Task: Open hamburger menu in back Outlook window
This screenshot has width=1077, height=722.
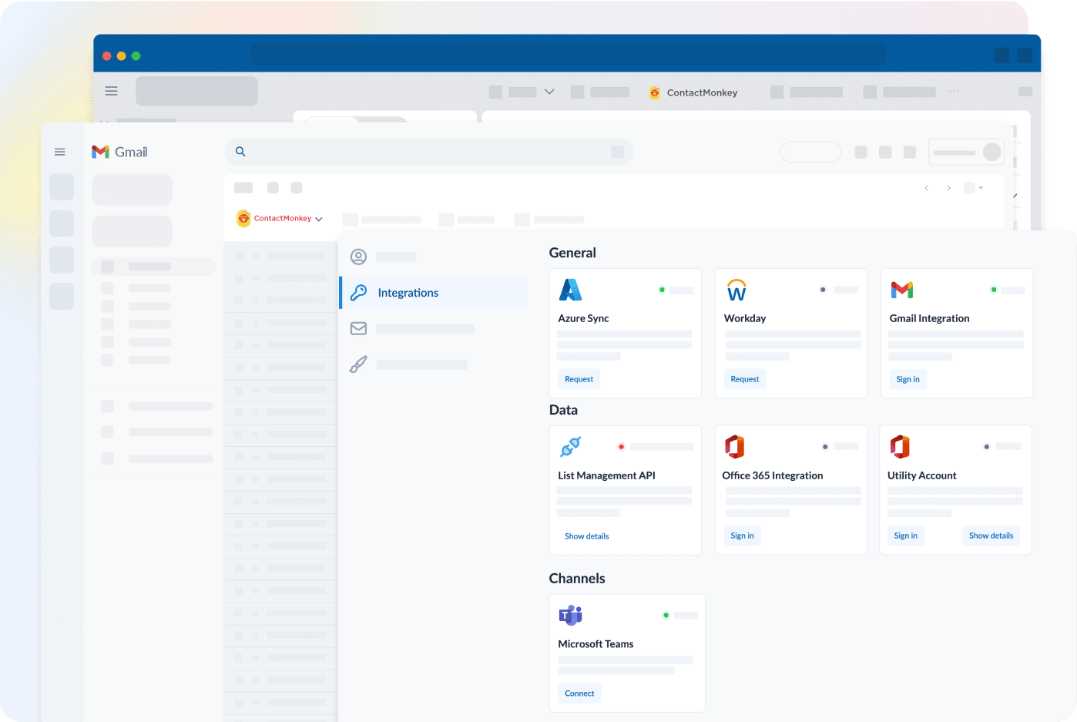Action: (112, 91)
